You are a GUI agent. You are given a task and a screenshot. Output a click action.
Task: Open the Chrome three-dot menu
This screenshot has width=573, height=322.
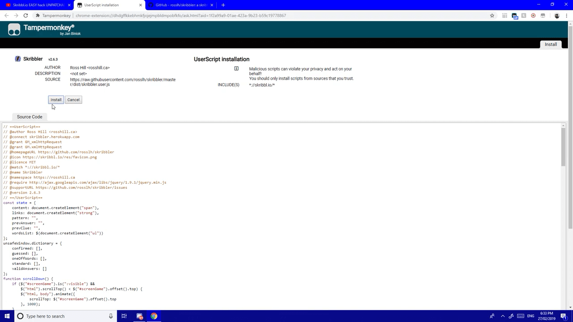[x=566, y=16]
